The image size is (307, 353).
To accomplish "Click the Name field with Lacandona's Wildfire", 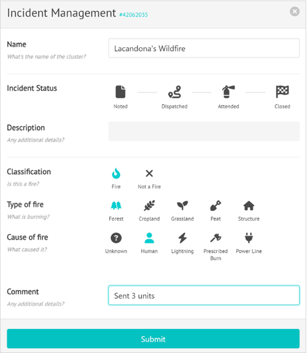I will (204, 48).
